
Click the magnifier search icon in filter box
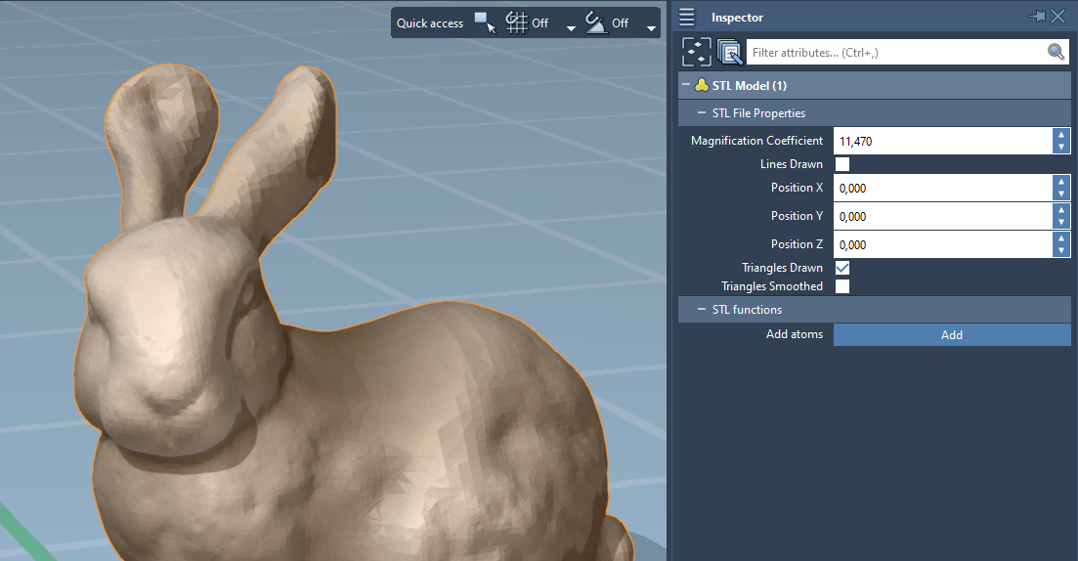(1056, 52)
